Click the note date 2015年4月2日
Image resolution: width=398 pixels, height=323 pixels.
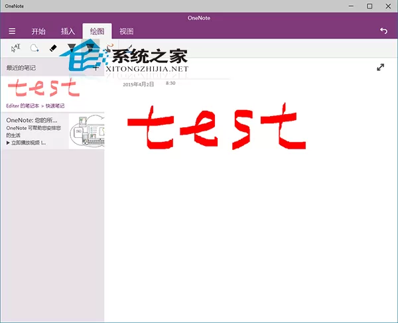tap(139, 84)
